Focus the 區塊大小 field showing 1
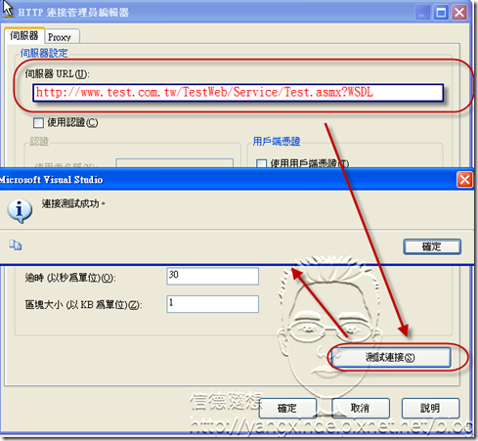Image resolution: width=478 pixels, height=441 pixels. point(213,304)
